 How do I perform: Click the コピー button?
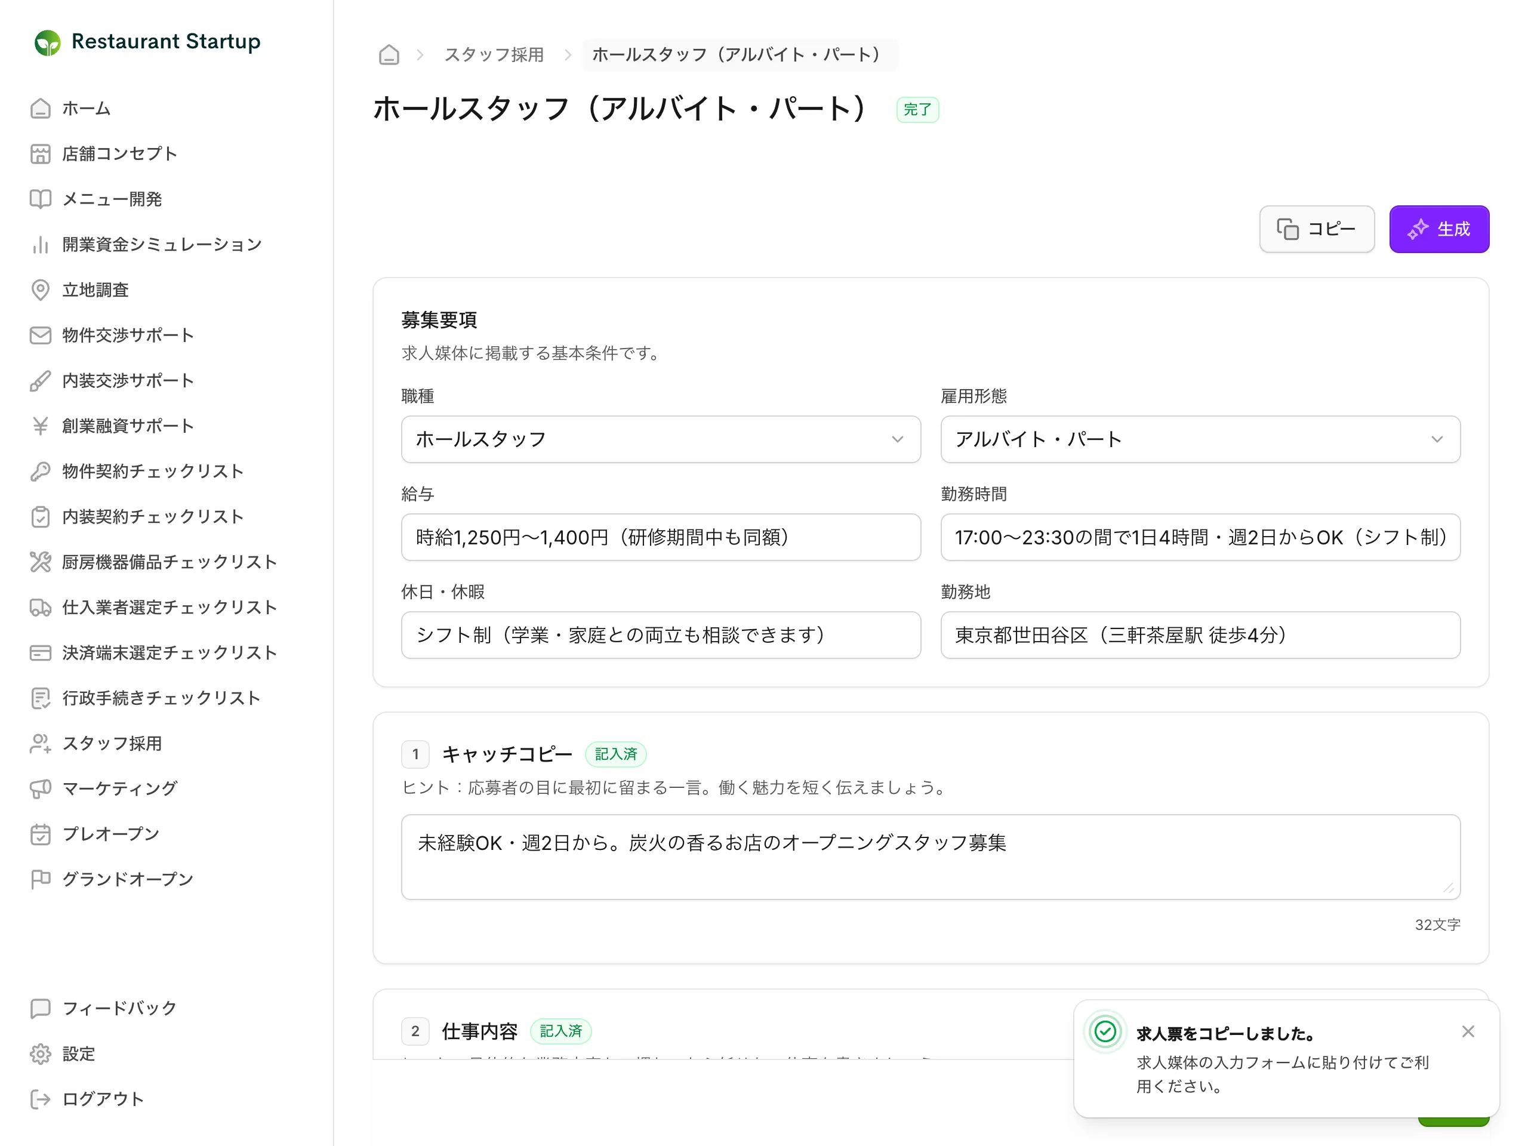1317,229
